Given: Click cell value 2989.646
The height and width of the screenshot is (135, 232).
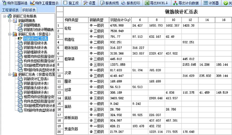Looking at the screenshot, I should (x=156, y=98).
